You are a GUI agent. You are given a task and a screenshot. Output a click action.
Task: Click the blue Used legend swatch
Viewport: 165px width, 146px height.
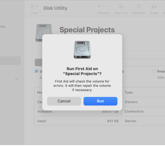point(37,71)
